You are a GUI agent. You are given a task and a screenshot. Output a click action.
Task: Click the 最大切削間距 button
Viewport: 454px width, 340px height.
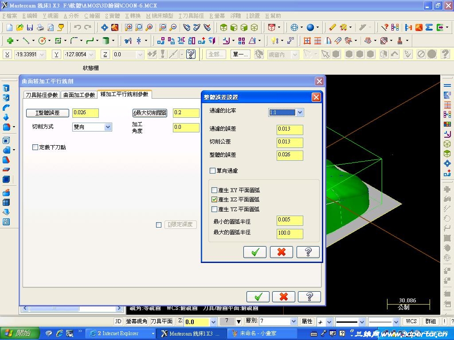click(x=150, y=113)
